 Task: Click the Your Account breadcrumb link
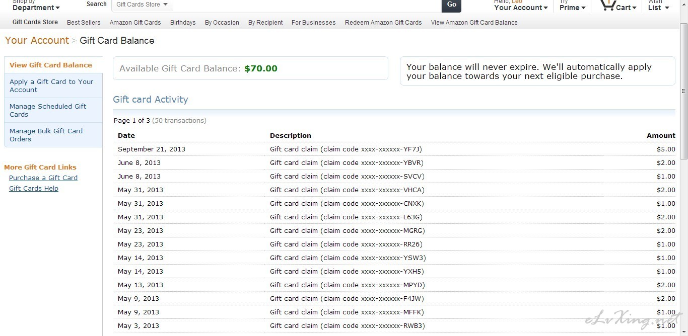click(37, 40)
